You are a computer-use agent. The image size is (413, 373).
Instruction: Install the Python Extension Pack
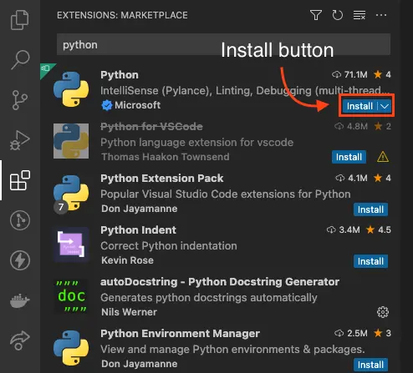point(370,209)
